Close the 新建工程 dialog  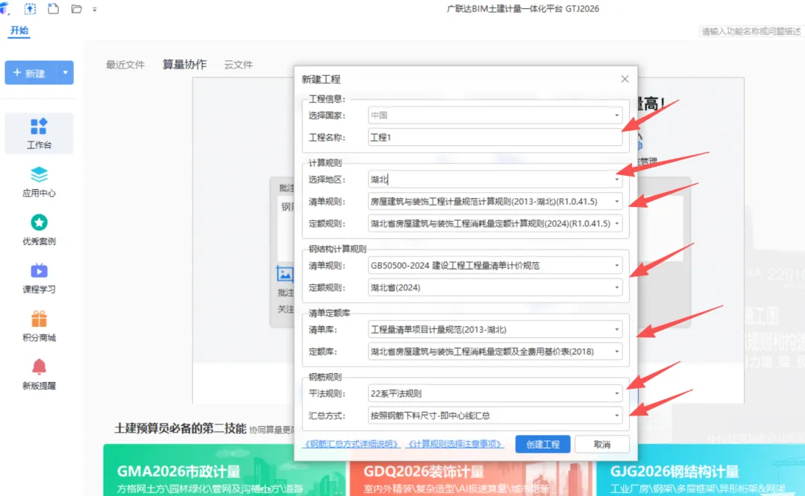[x=625, y=79]
